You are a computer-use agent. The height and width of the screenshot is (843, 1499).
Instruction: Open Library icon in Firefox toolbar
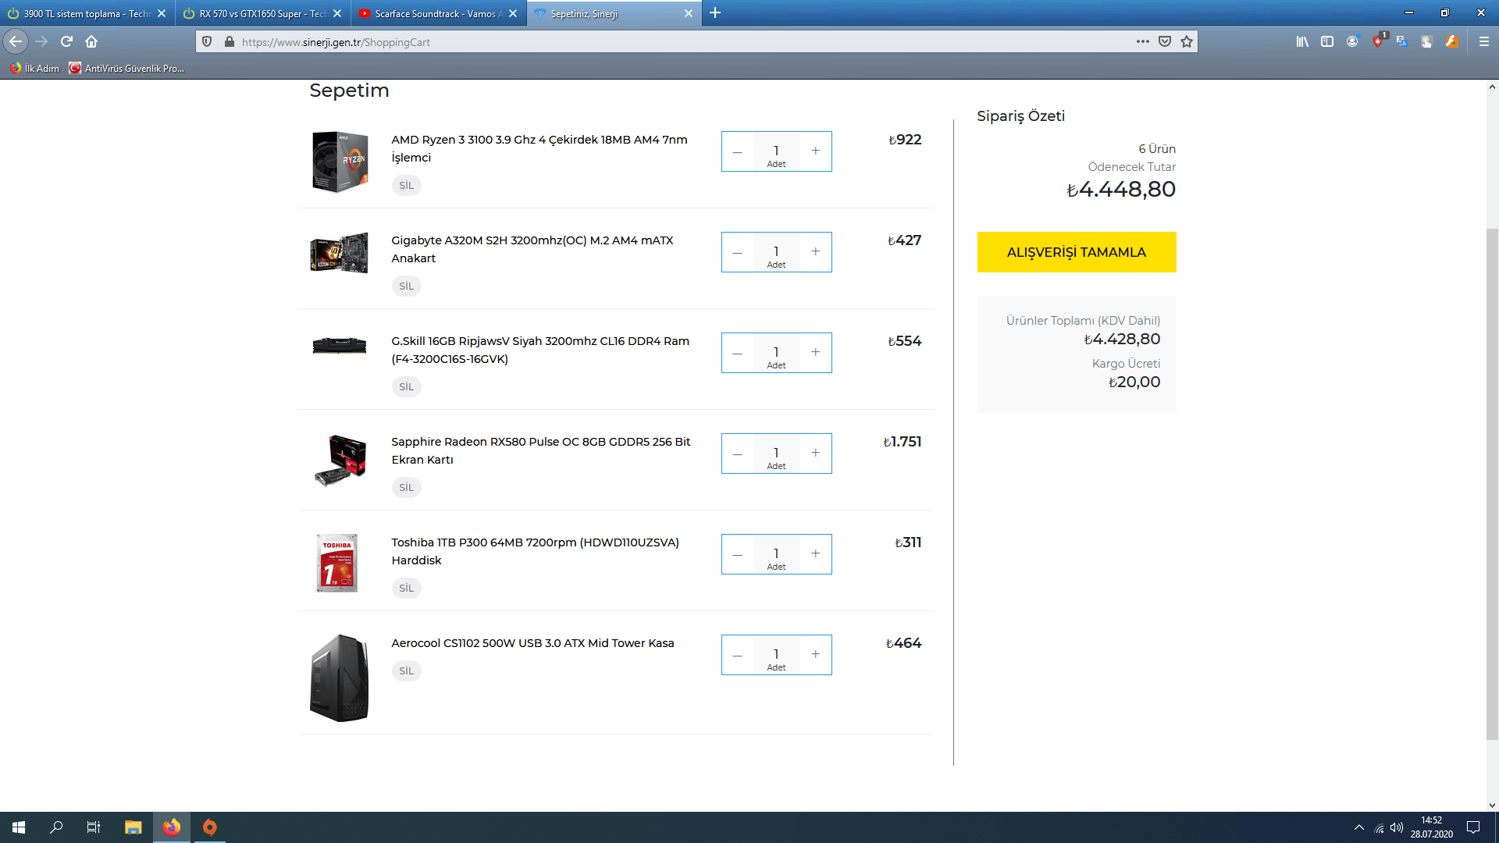tap(1302, 41)
